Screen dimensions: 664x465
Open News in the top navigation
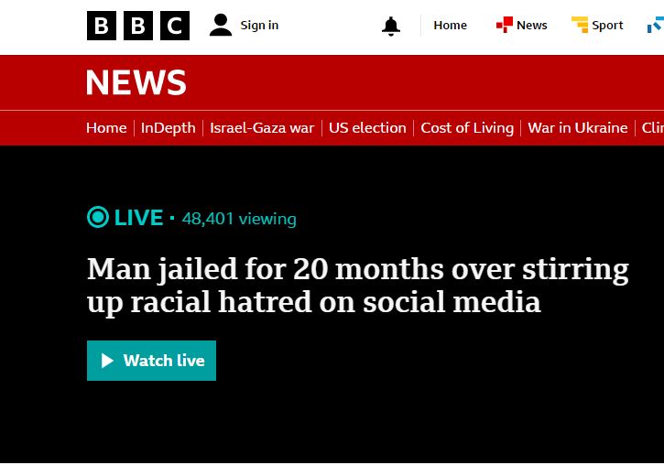pyautogui.click(x=532, y=25)
